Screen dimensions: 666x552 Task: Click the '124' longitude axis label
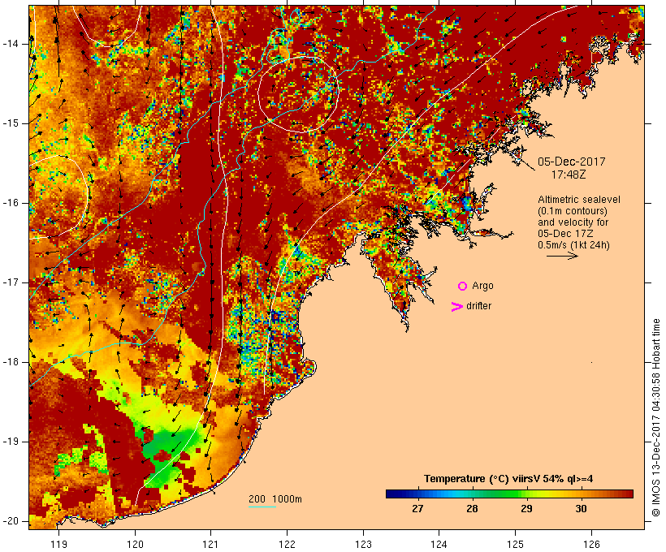coord(439,545)
